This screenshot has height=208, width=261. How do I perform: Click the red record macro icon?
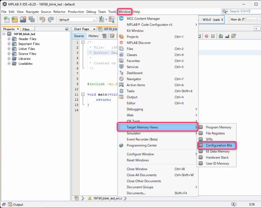pyautogui.click(x=207, y=36)
